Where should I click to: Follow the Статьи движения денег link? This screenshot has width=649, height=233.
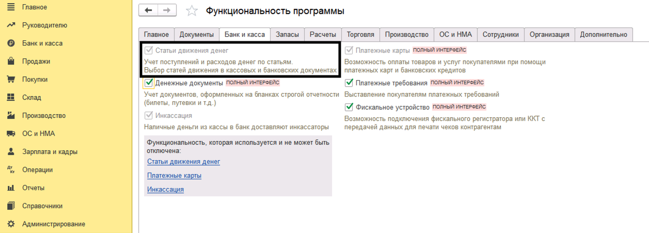(x=184, y=162)
